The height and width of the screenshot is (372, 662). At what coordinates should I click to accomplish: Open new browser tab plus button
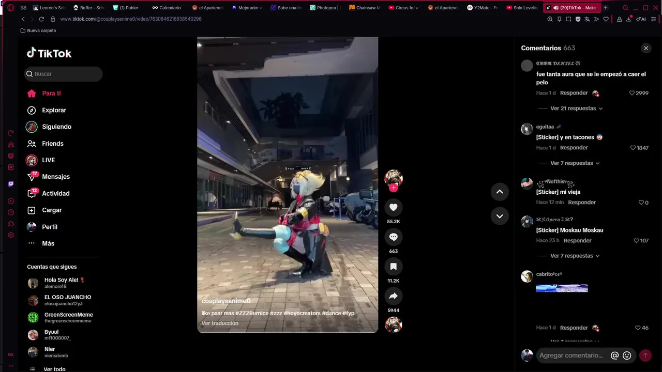(x=606, y=8)
